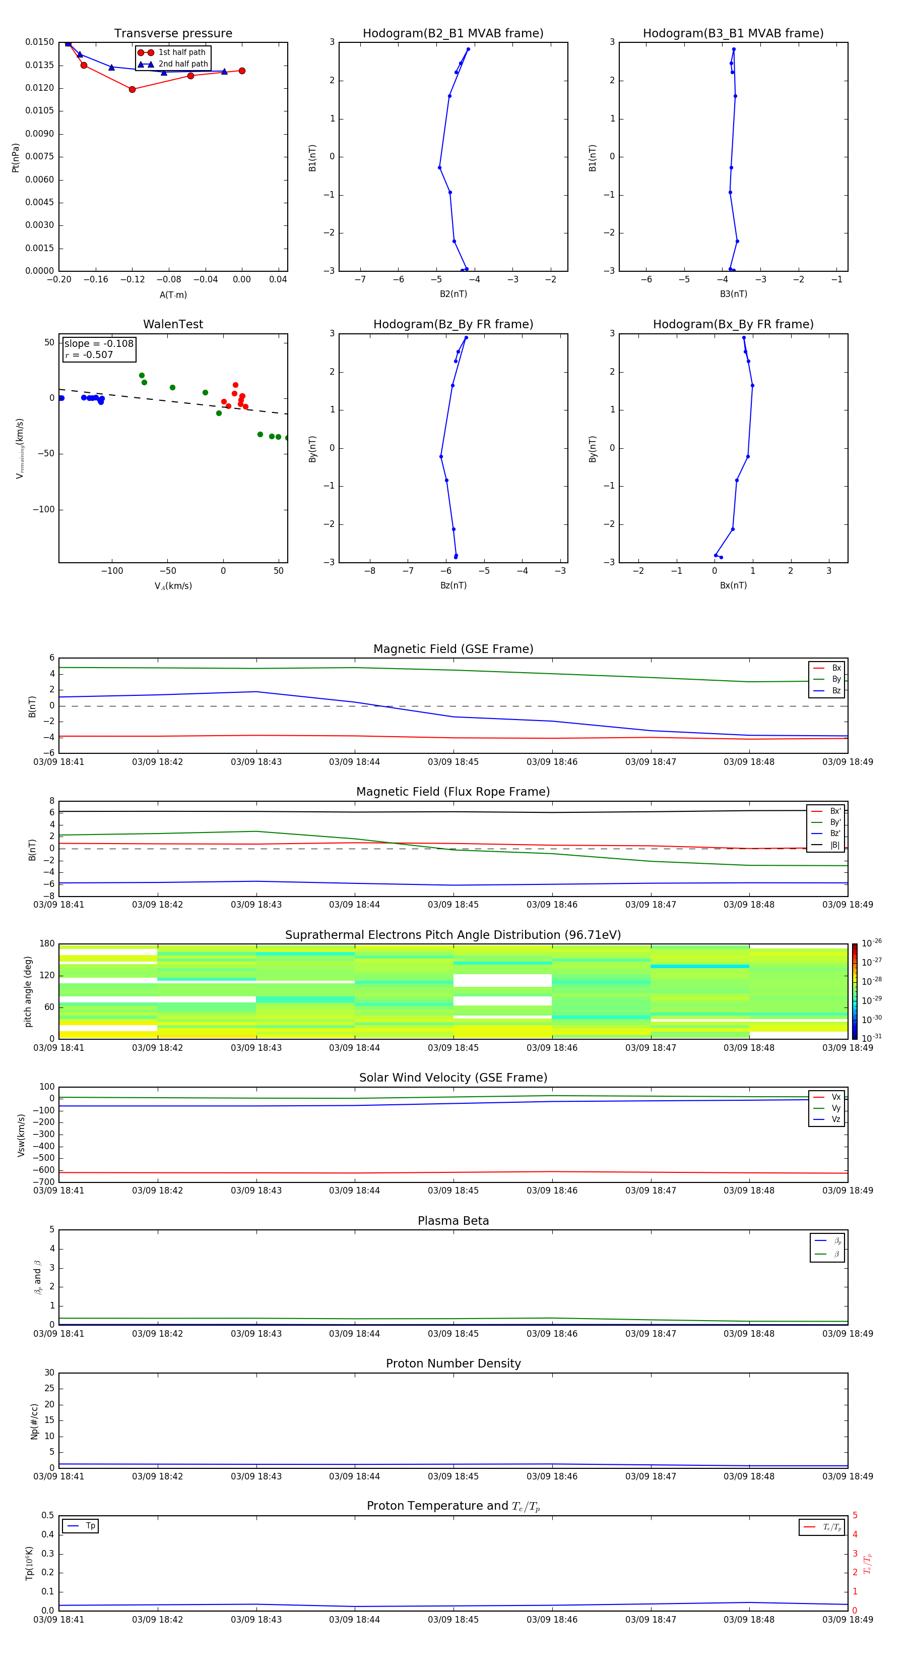Click the "B2(nT)" x-axis label
The width and height of the screenshot is (907, 1664).
point(453,294)
